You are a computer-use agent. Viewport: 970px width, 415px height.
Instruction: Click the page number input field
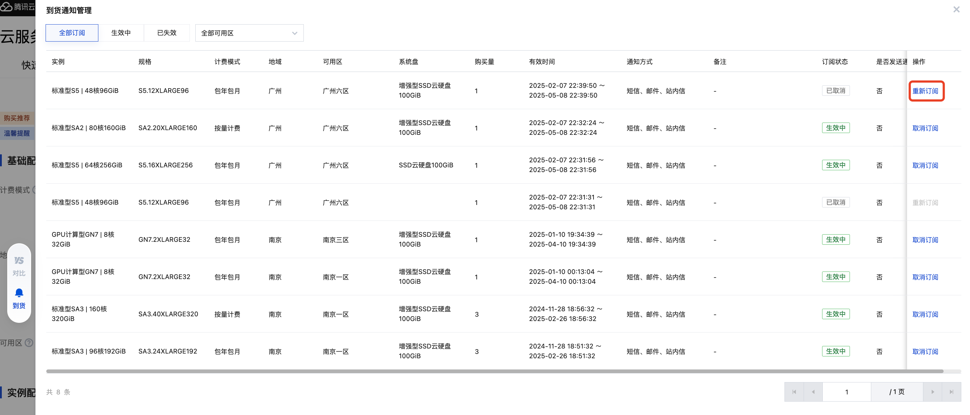coord(847,392)
